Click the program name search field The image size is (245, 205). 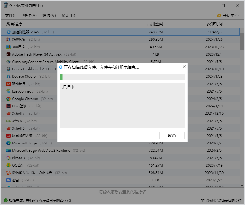point(122,192)
